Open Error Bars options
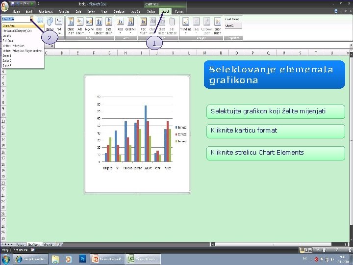Image resolution: width=353 pixels, height=265 pixels. coord(217,26)
